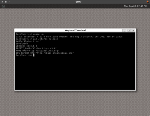The image size is (150, 116).
Task: Click the panel clock showing Thu Aug 03
Action: [135, 6]
